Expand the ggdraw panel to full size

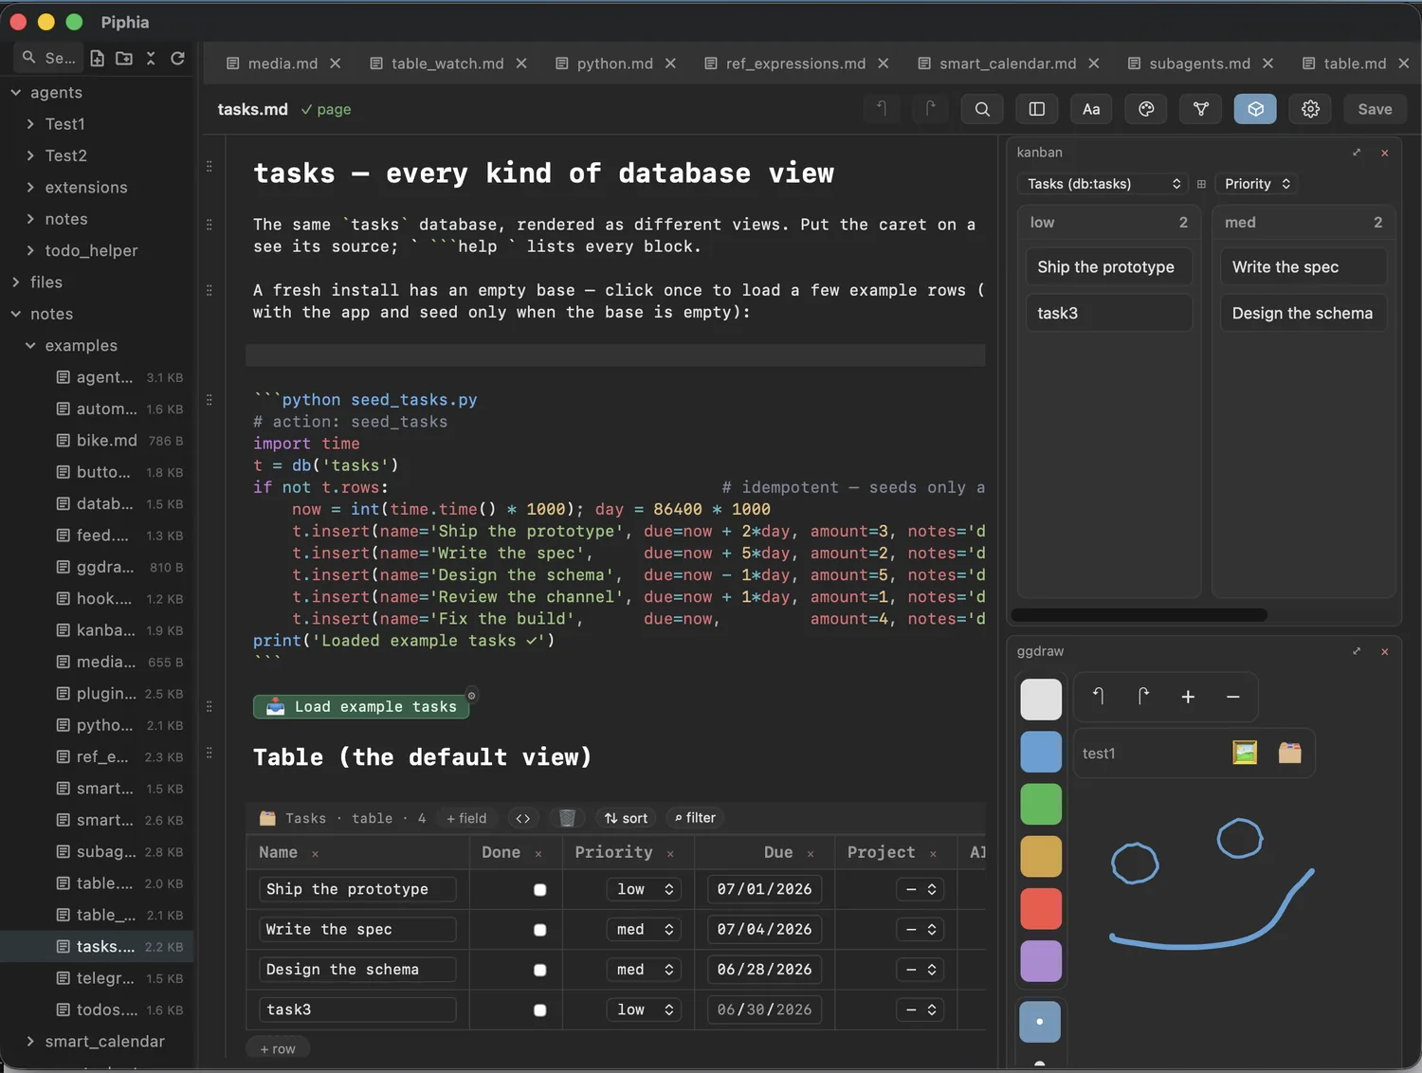[1357, 651]
